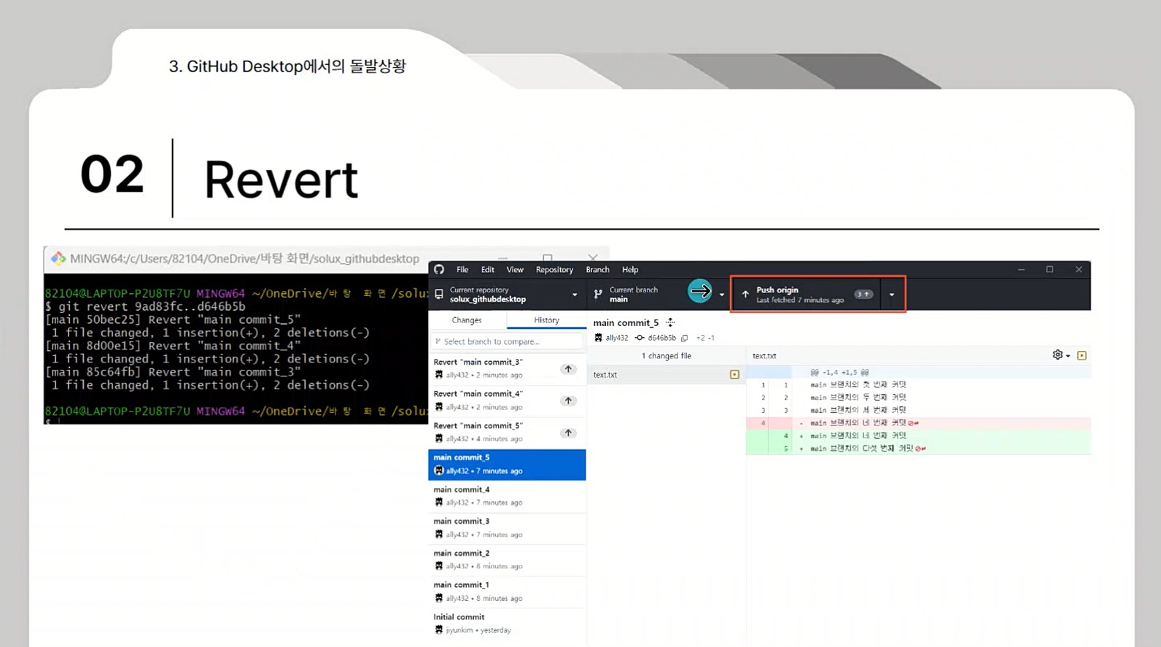This screenshot has width=1161, height=647.
Task: Focus the Select branch to compare field
Action: coord(508,341)
